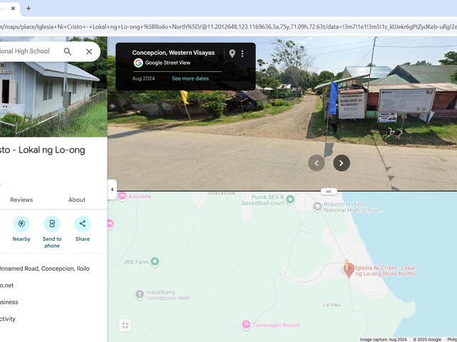Move Street View backward with left arrow
The image size is (457, 342).
pos(316,163)
